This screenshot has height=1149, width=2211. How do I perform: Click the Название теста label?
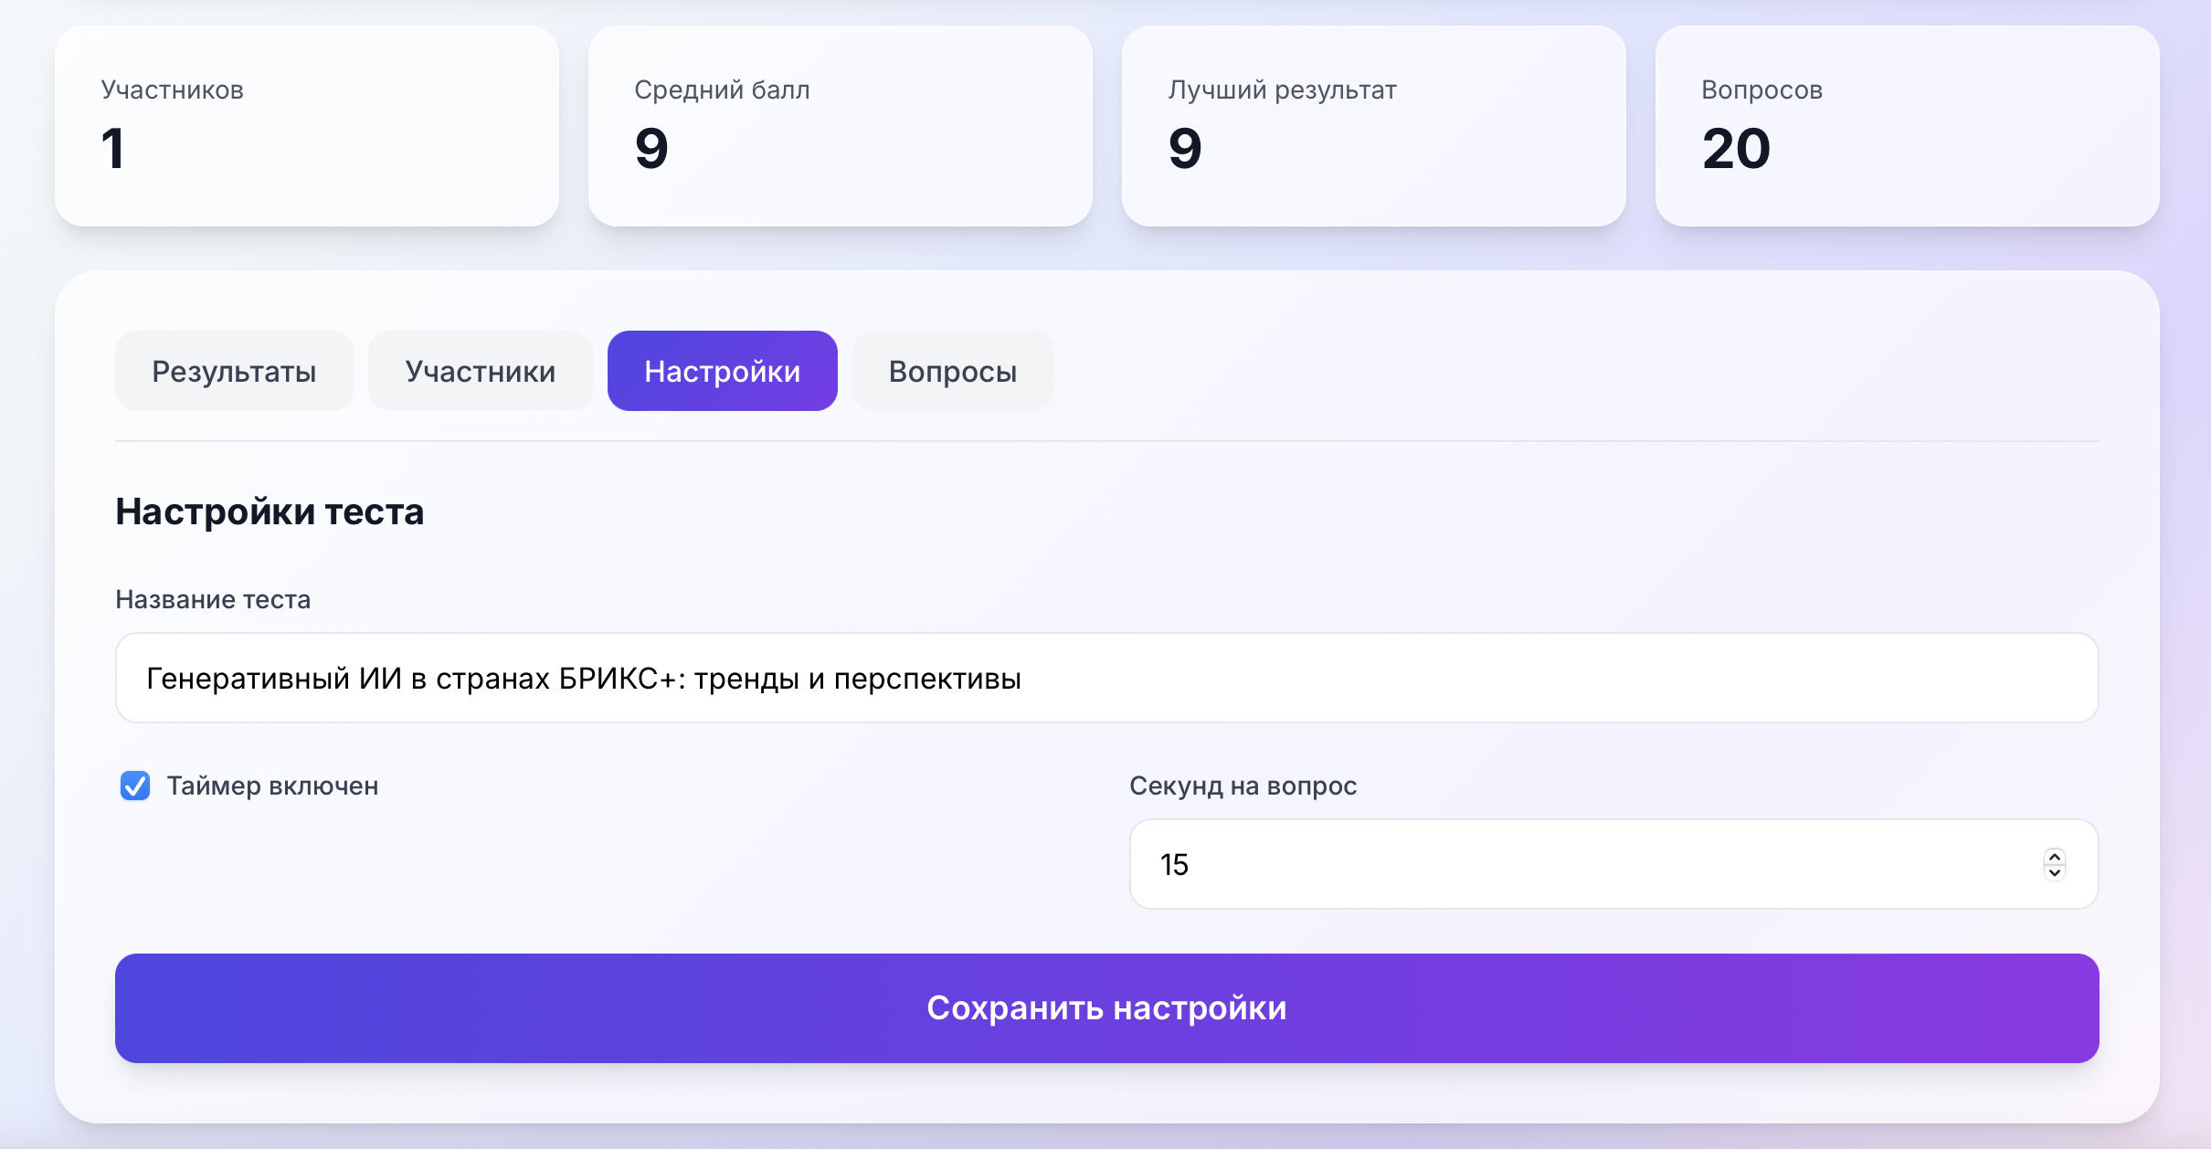pos(213,600)
